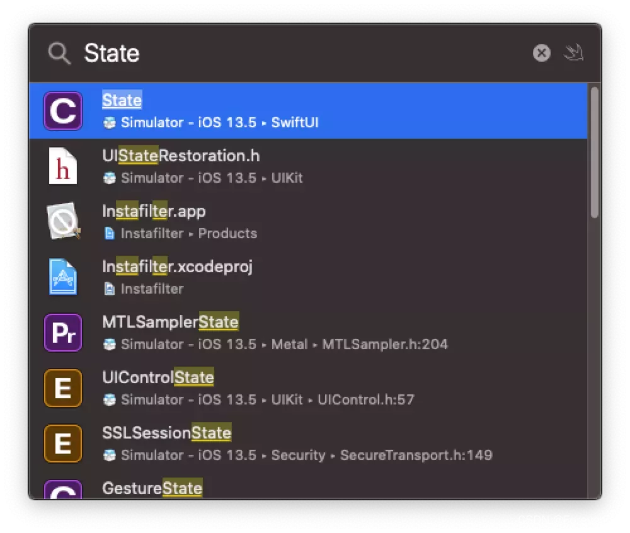Click the E enum icon for SSLSessionState

point(63,444)
